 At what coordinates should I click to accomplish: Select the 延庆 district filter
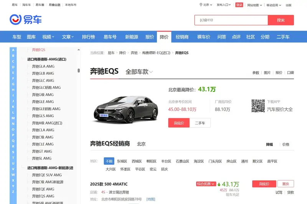pos(165,169)
